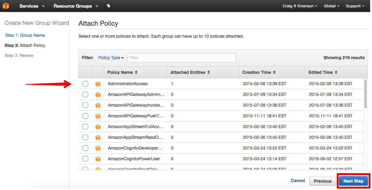Click the policy Filter text field
This screenshot has width=372, height=190.
182,58
